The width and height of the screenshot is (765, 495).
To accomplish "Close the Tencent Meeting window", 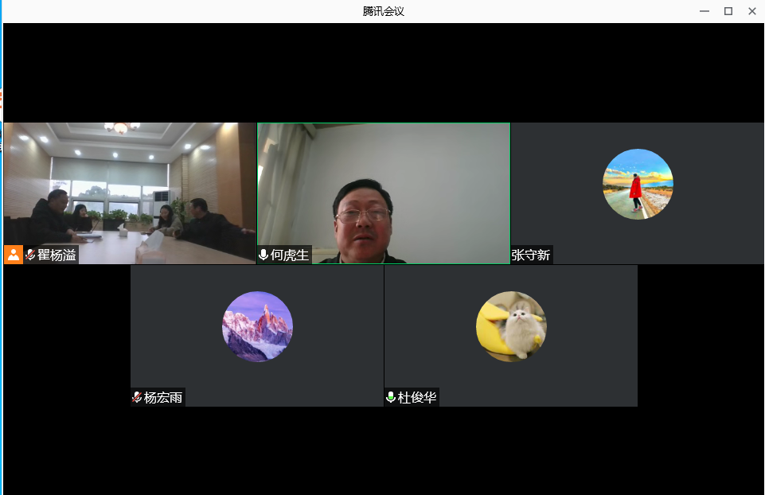I will 751,11.
